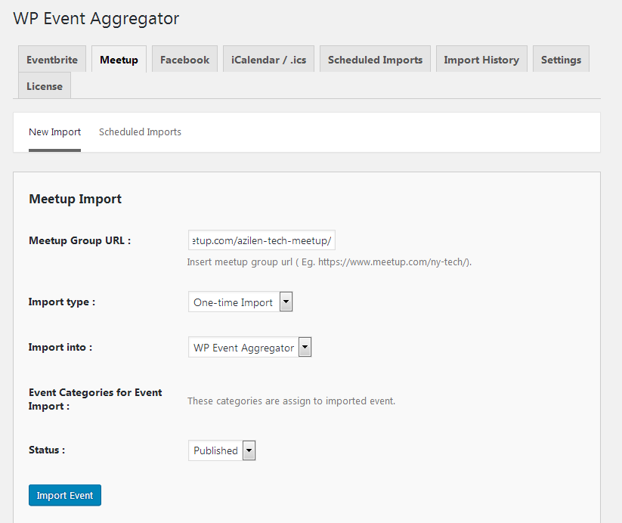
Task: Click the Import type label
Action: tap(62, 302)
